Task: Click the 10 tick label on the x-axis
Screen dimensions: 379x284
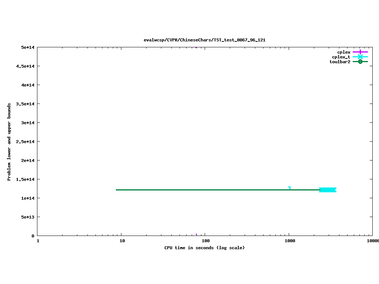Action: (121, 241)
